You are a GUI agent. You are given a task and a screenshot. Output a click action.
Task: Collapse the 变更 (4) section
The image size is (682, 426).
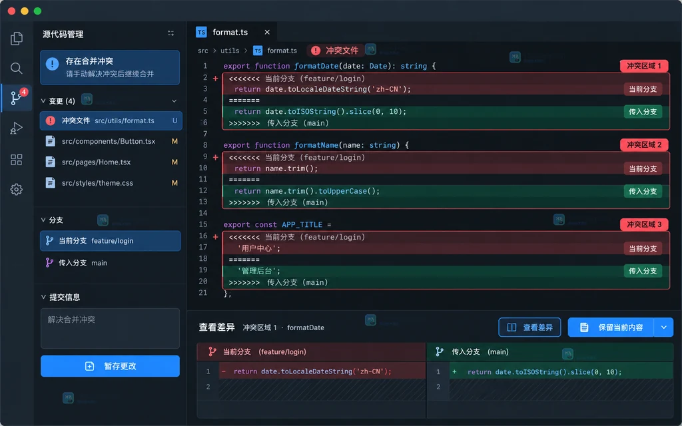point(43,101)
